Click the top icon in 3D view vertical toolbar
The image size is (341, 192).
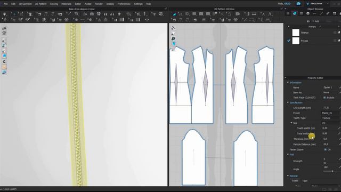[x=4, y=28]
